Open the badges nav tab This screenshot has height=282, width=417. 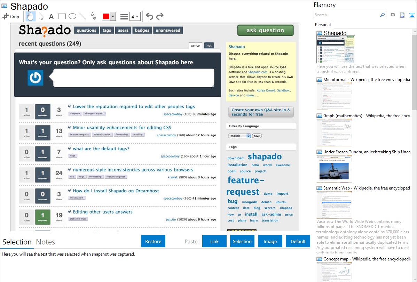142,30
